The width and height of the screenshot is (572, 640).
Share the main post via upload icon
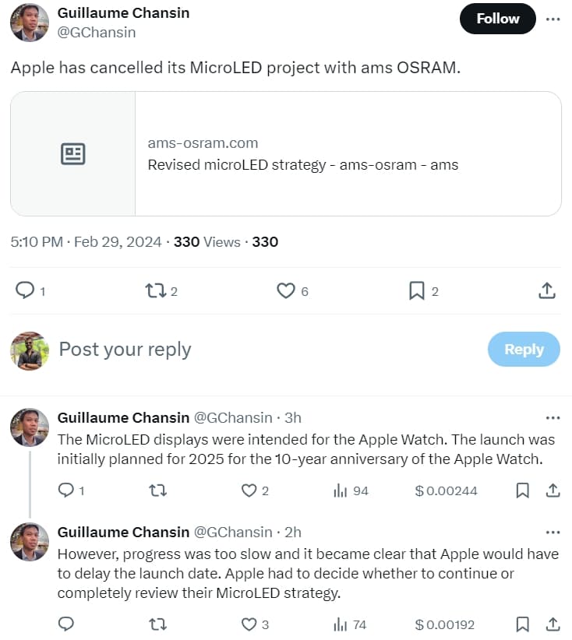[547, 290]
